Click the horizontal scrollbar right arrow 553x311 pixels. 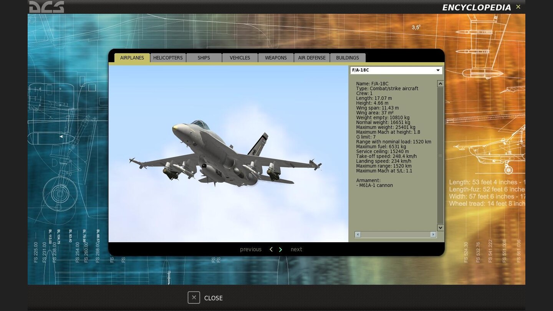click(x=433, y=234)
